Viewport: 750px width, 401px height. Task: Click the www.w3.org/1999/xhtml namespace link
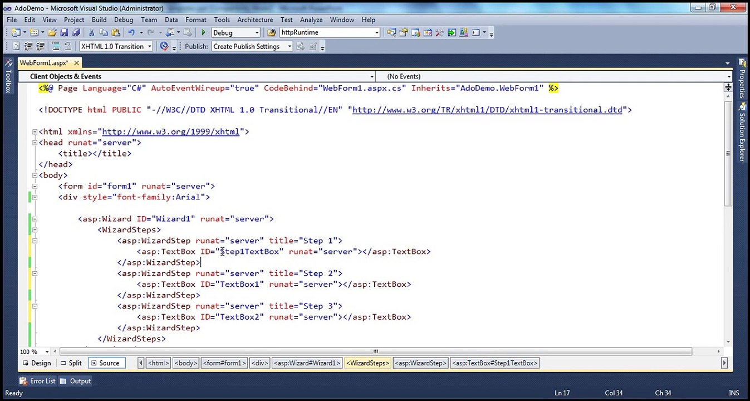(x=170, y=131)
